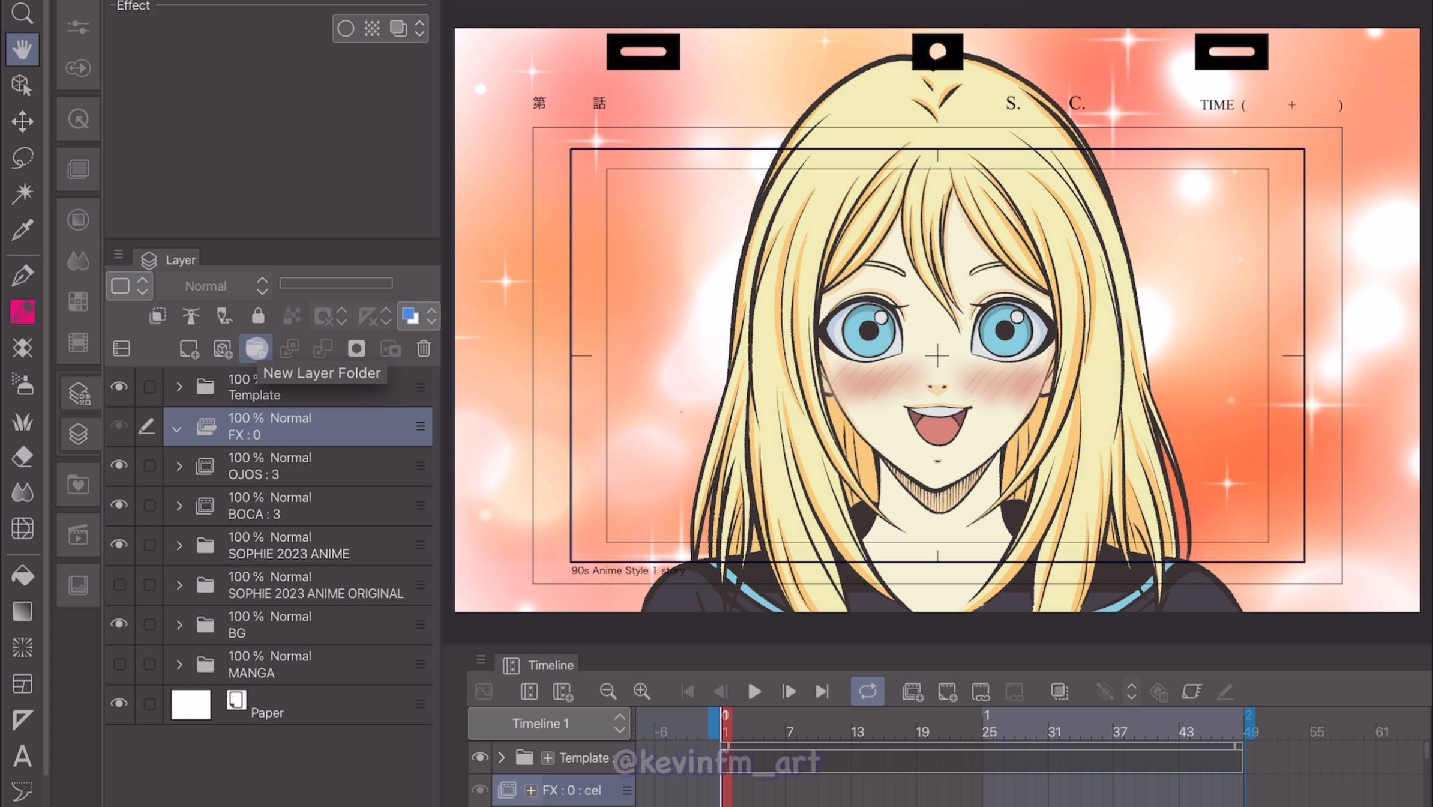Select the Eyedropper tool
The image size is (1433, 807).
pos(22,229)
